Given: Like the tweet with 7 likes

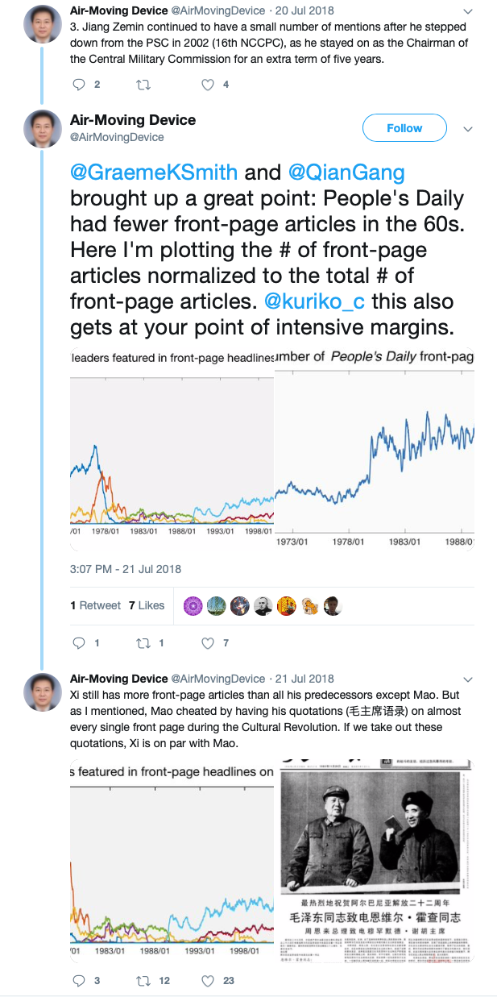Looking at the screenshot, I should [x=208, y=643].
